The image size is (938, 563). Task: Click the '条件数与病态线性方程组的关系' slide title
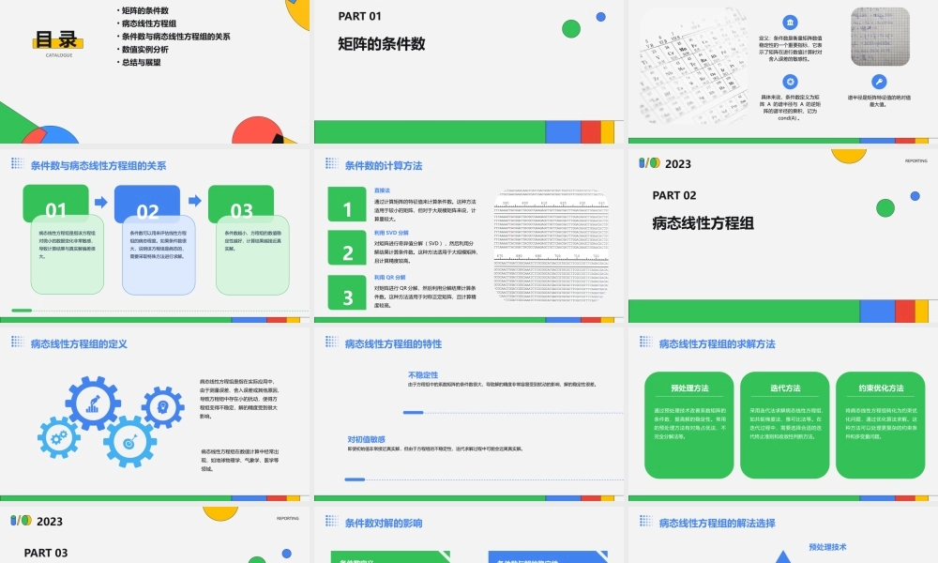[98, 166]
